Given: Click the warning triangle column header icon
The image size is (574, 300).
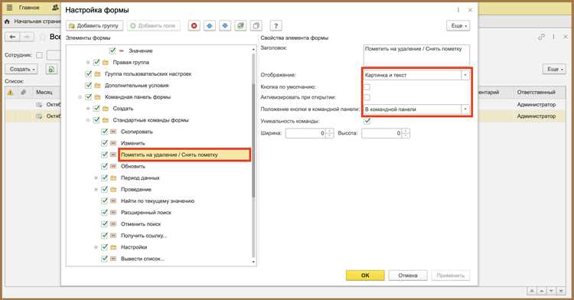Looking at the screenshot, I should 10,93.
